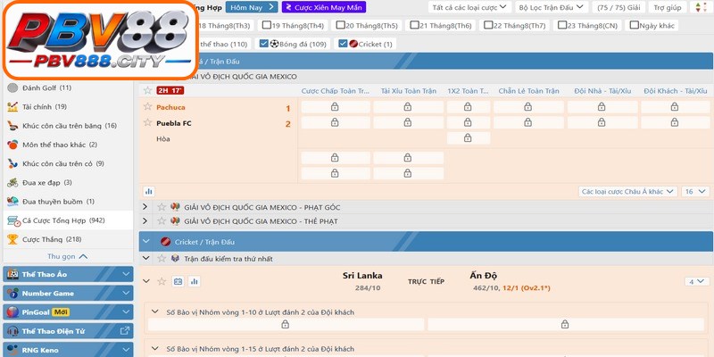Expand GIẢI VÔ ĐỊCH QUỐC GIA MEXICO - PHẠT GÓC
714x357 pixels.
(145, 207)
